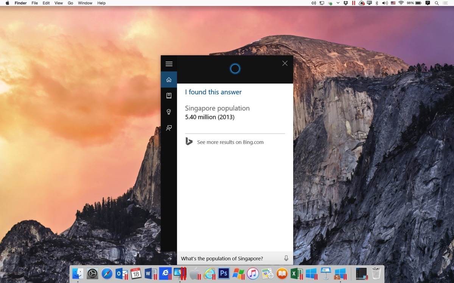Open Cortana's hamburger menu

(x=169, y=64)
